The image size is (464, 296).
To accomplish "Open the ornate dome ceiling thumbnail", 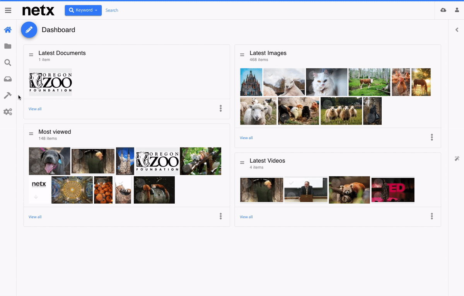I will [72, 190].
